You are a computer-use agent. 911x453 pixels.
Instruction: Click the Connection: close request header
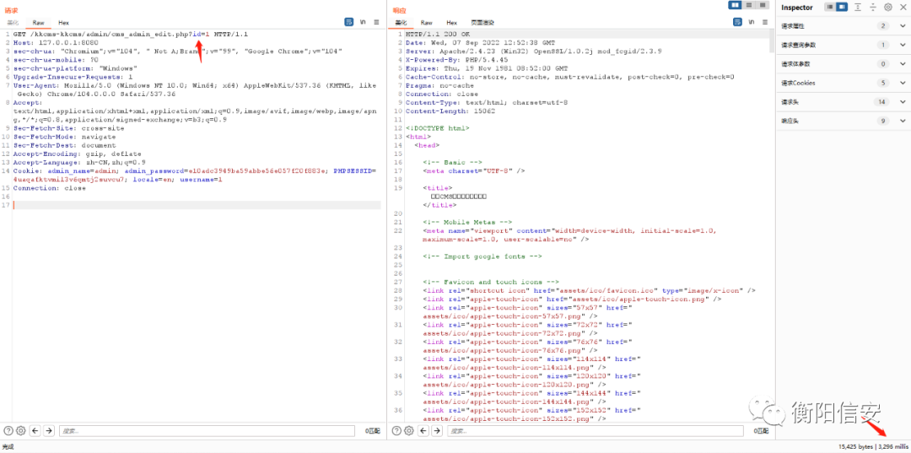point(50,188)
